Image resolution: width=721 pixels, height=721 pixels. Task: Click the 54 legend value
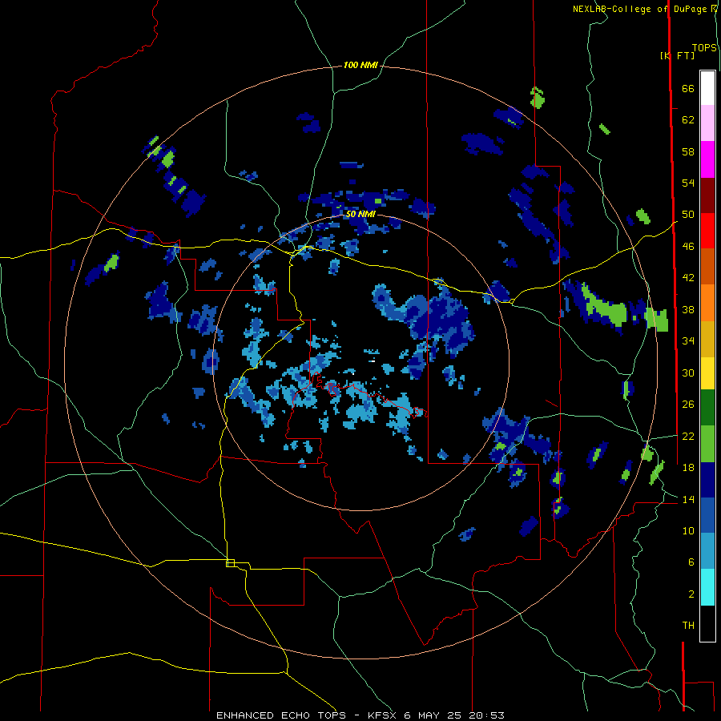point(688,183)
